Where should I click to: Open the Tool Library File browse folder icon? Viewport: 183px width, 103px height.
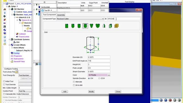pyautogui.click(x=17, y=72)
